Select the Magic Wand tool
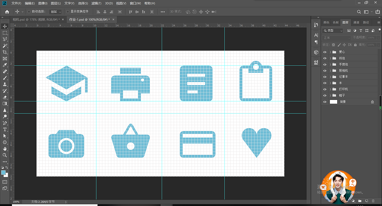 pos(5,46)
